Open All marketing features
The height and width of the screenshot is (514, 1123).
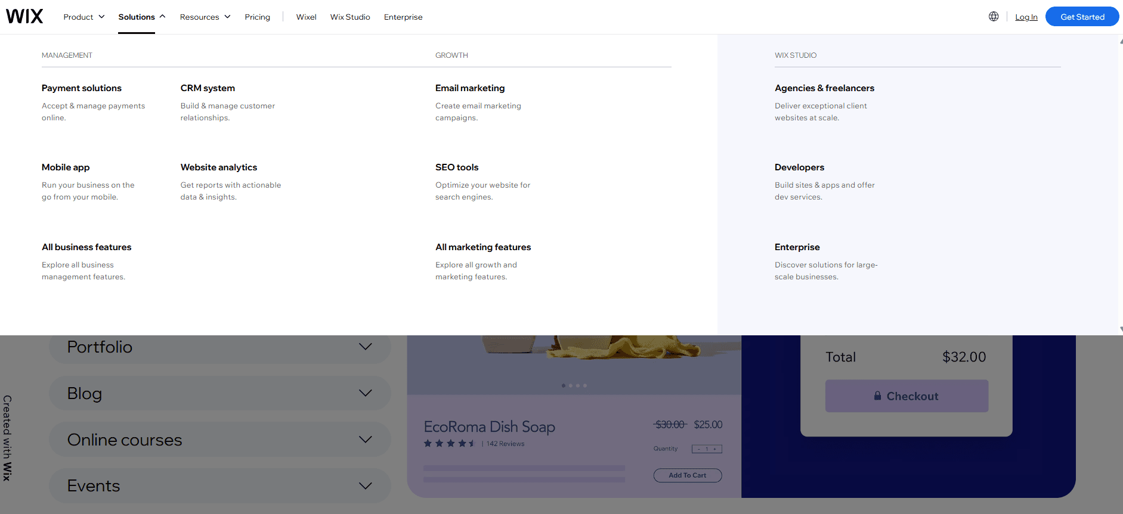[483, 247]
